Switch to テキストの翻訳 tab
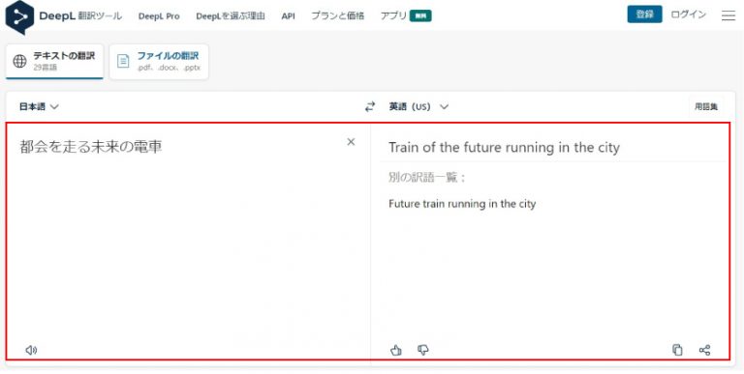Image resolution: width=744 pixels, height=374 pixels. pos(54,62)
